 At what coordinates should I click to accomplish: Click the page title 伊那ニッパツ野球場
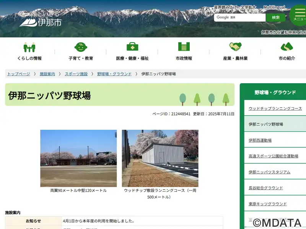tap(49, 95)
